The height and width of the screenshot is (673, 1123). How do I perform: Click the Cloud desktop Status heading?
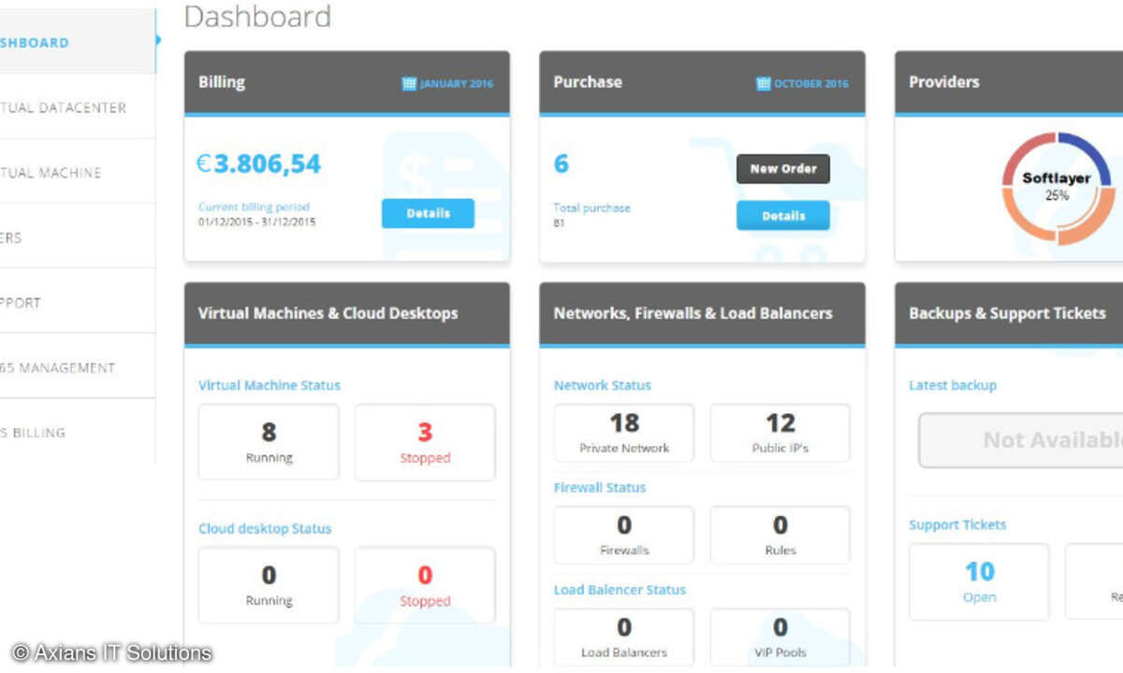pos(265,528)
